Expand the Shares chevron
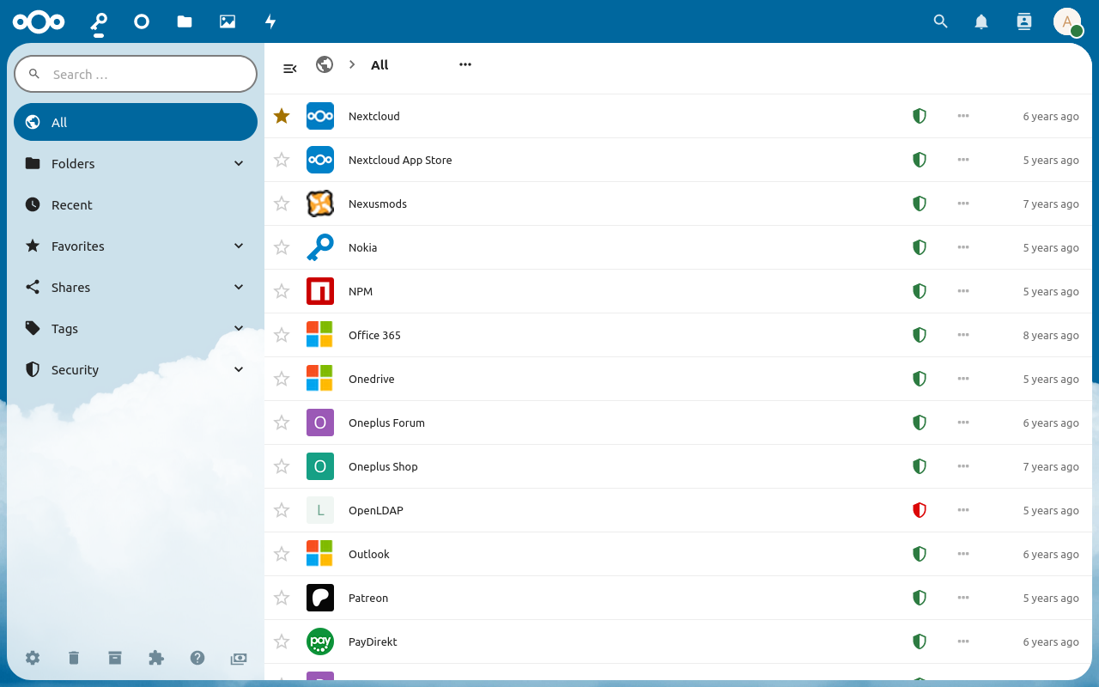This screenshot has width=1099, height=687. click(239, 287)
